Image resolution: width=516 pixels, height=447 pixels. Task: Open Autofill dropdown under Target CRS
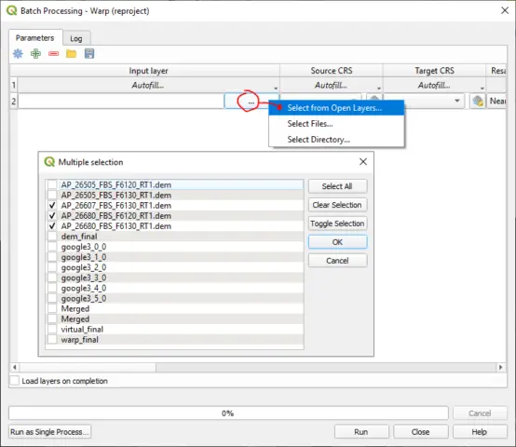click(x=434, y=86)
